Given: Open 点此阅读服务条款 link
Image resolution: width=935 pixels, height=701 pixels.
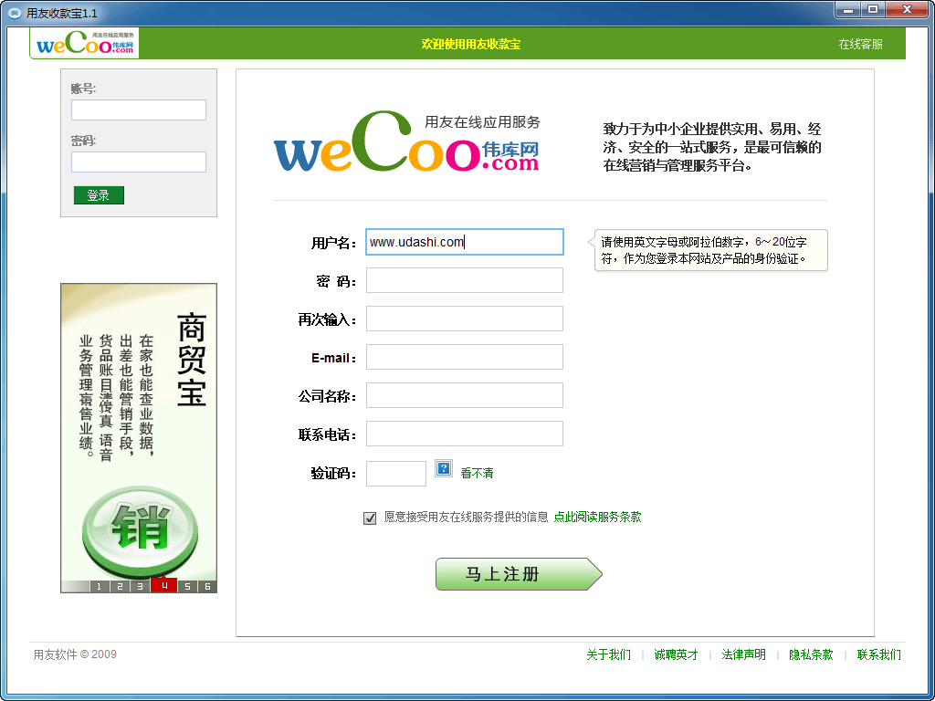Looking at the screenshot, I should 597,517.
